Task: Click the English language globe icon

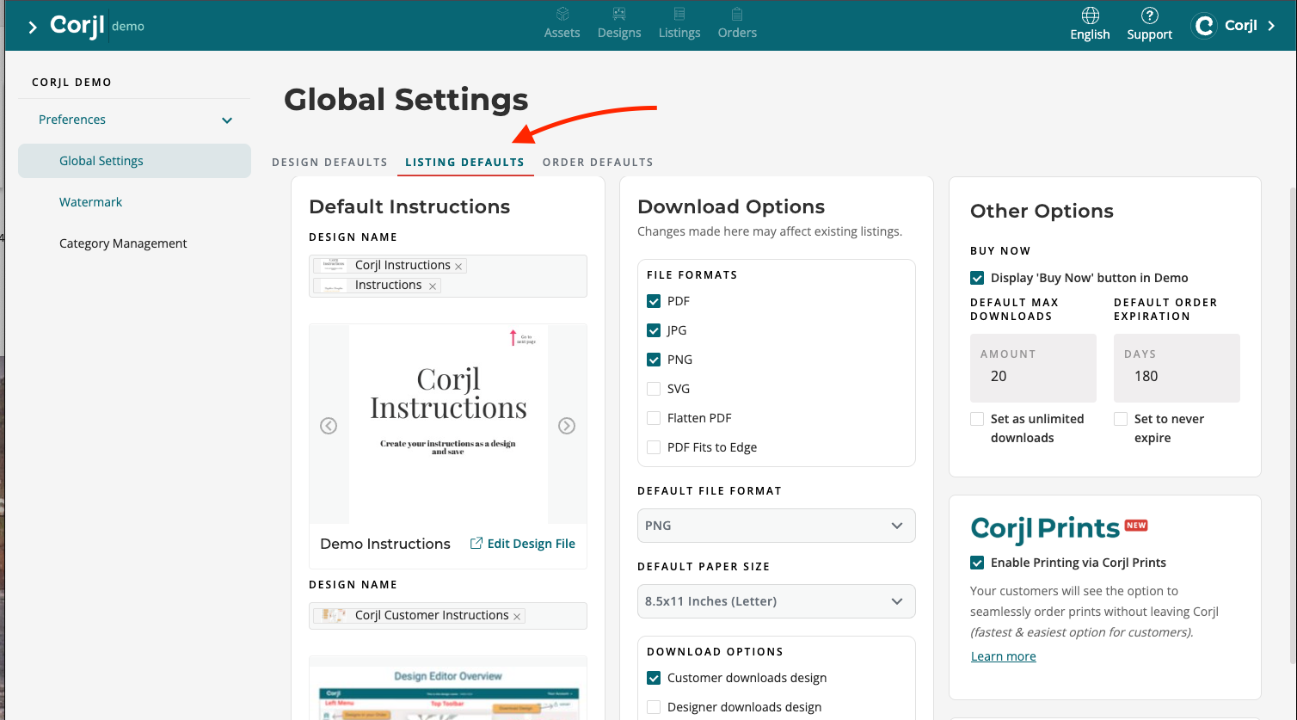Action: pos(1091,15)
